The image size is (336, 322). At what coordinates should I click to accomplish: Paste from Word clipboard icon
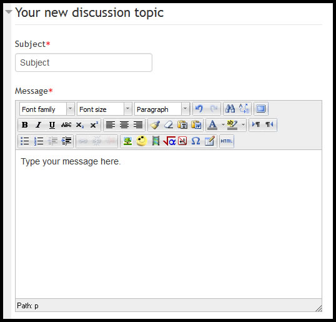click(196, 124)
